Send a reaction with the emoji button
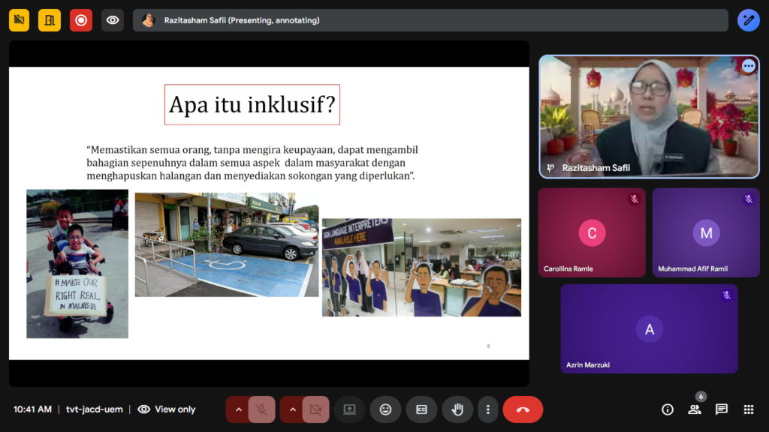The image size is (769, 432). click(385, 409)
